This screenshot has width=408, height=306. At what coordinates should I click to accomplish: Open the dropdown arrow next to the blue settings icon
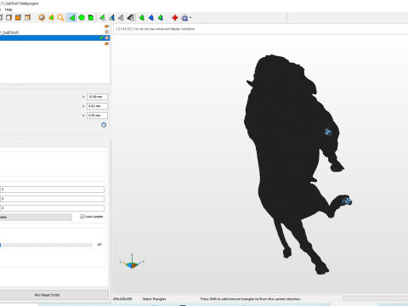(x=190, y=18)
